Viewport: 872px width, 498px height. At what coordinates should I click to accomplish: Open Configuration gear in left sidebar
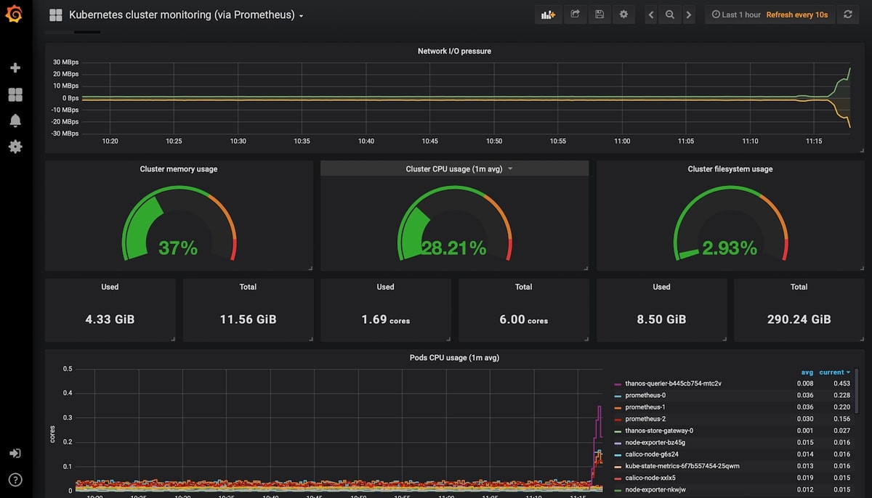[x=15, y=147]
